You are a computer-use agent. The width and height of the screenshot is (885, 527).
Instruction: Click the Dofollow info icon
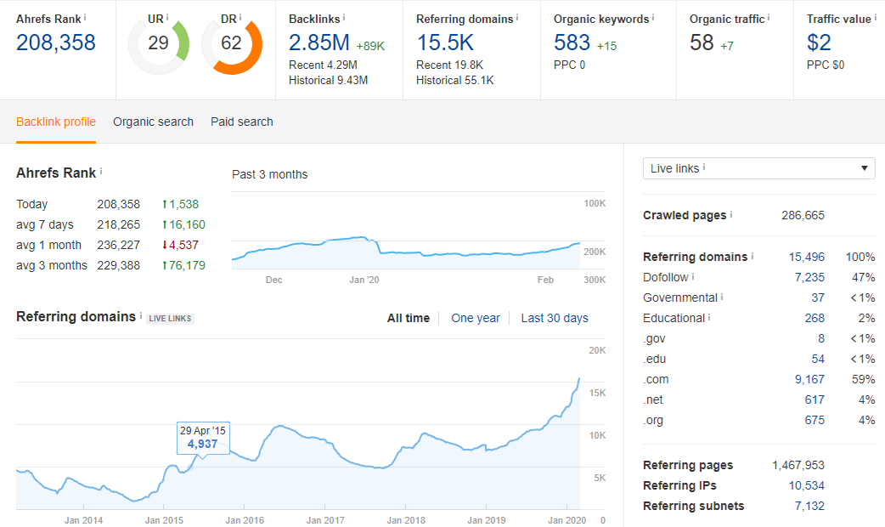coord(692,276)
